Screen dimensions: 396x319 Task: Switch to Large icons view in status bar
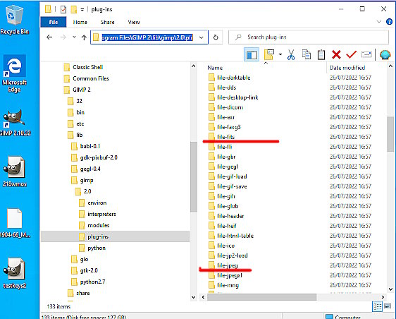[x=387, y=306]
